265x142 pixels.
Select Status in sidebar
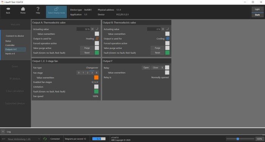(8, 41)
